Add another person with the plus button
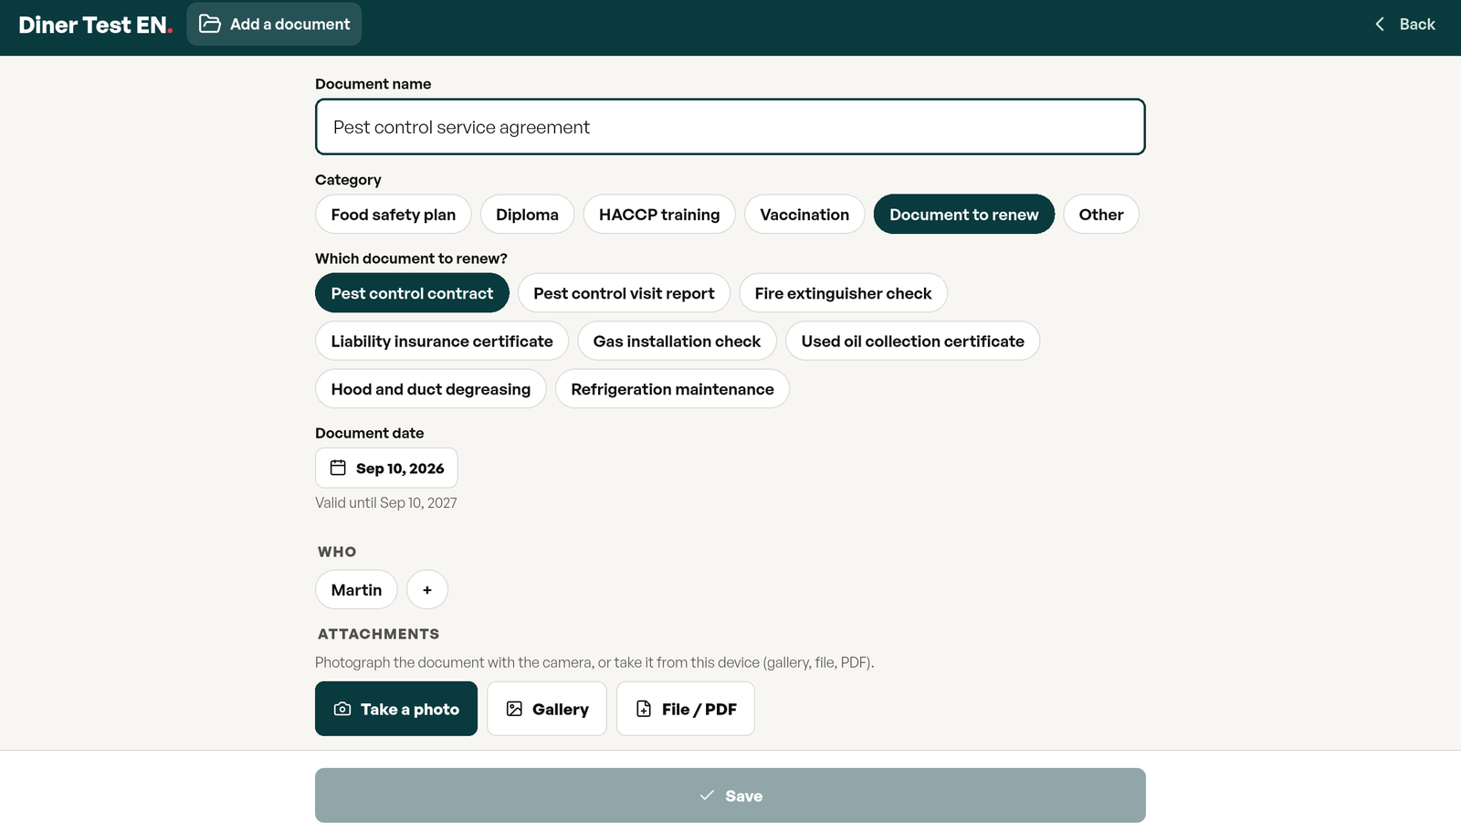 click(x=427, y=590)
